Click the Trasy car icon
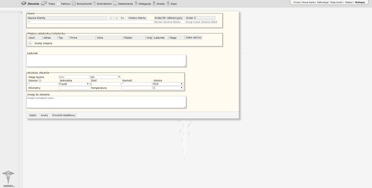This screenshot has height=188, width=372. coord(44,3)
